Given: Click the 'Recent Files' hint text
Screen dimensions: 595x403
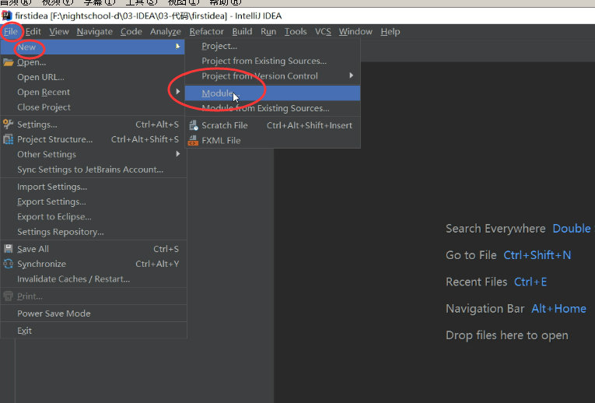Looking at the screenshot, I should tap(477, 282).
